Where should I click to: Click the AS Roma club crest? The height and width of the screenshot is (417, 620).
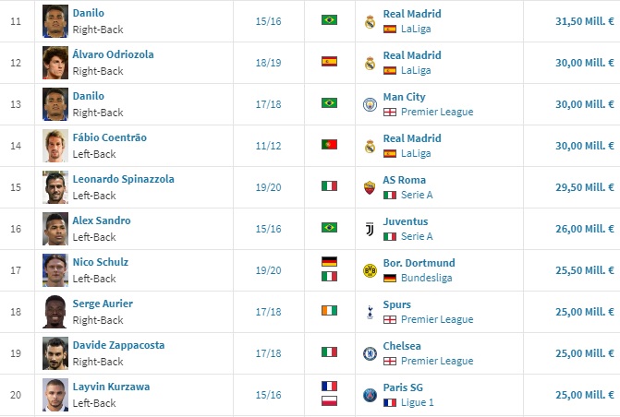[x=370, y=187]
